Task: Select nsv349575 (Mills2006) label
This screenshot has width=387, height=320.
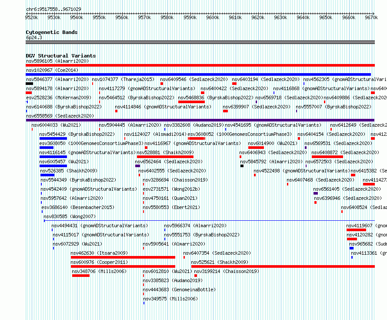Action: 170,299
